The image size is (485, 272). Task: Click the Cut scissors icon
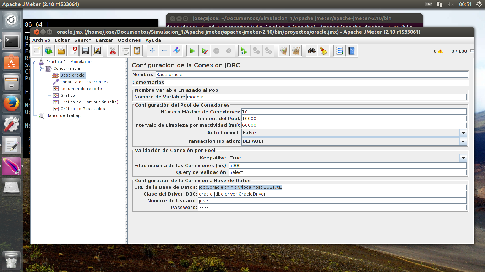113,51
